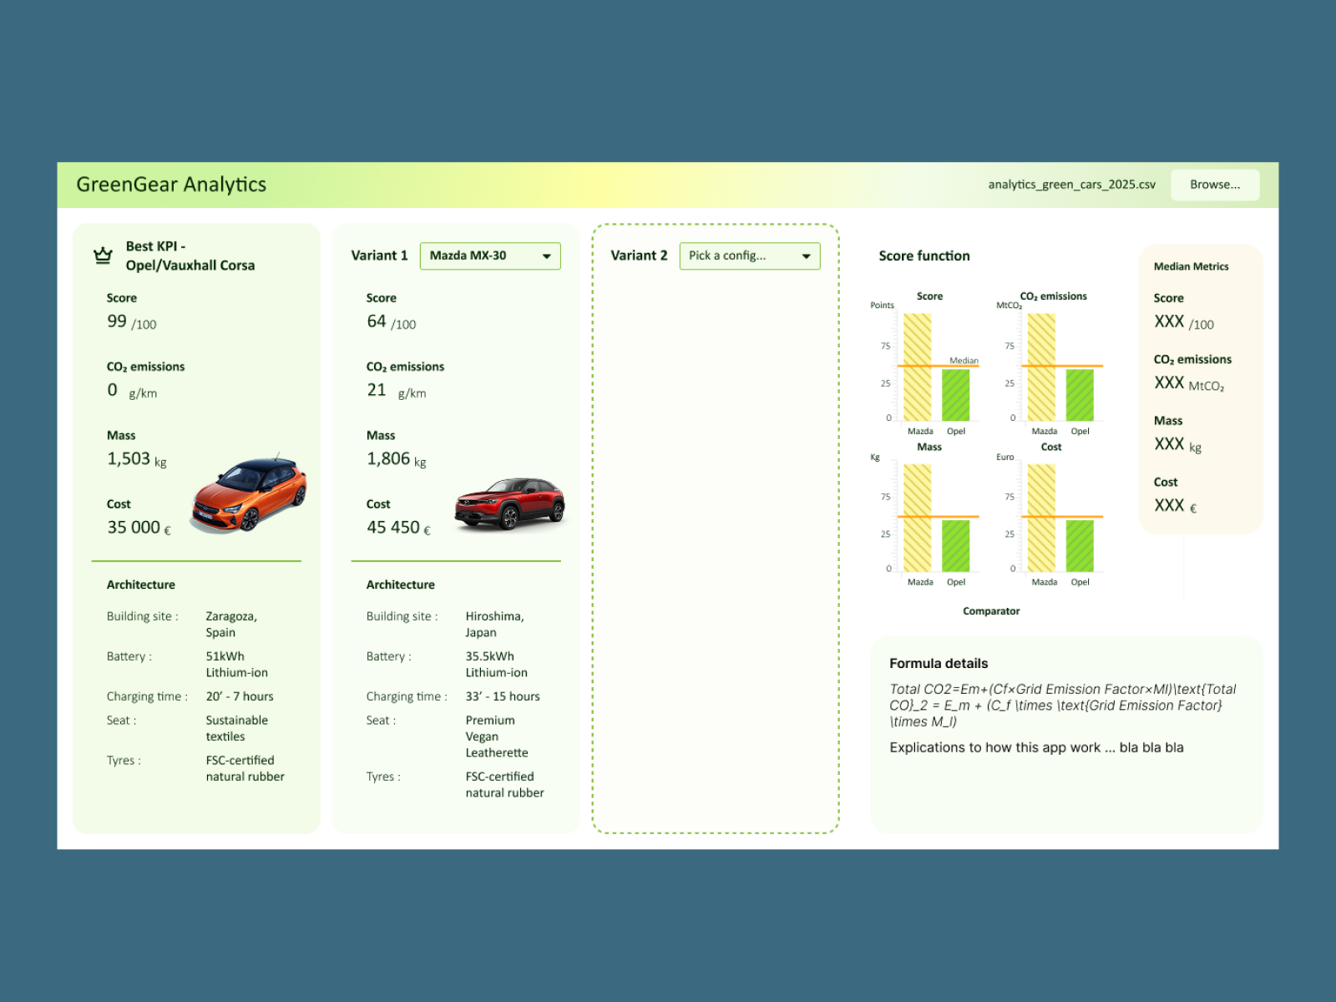Click the arrow of the Variant 1 dropdown

[547, 256]
